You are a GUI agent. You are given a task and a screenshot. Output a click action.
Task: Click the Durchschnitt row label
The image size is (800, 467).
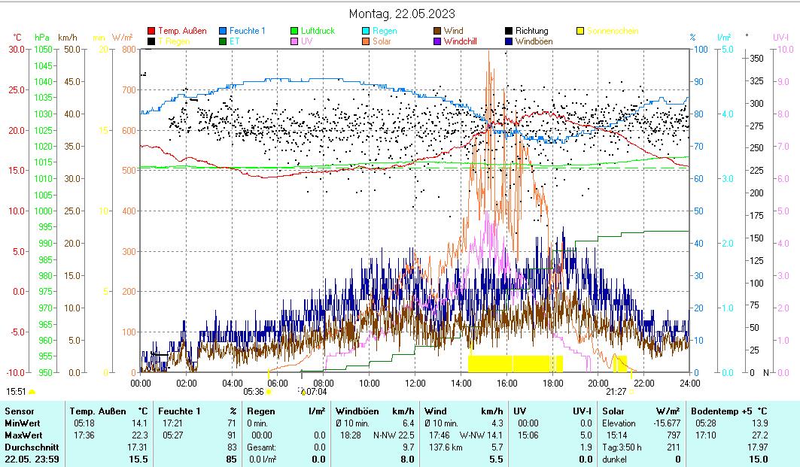[x=29, y=447]
